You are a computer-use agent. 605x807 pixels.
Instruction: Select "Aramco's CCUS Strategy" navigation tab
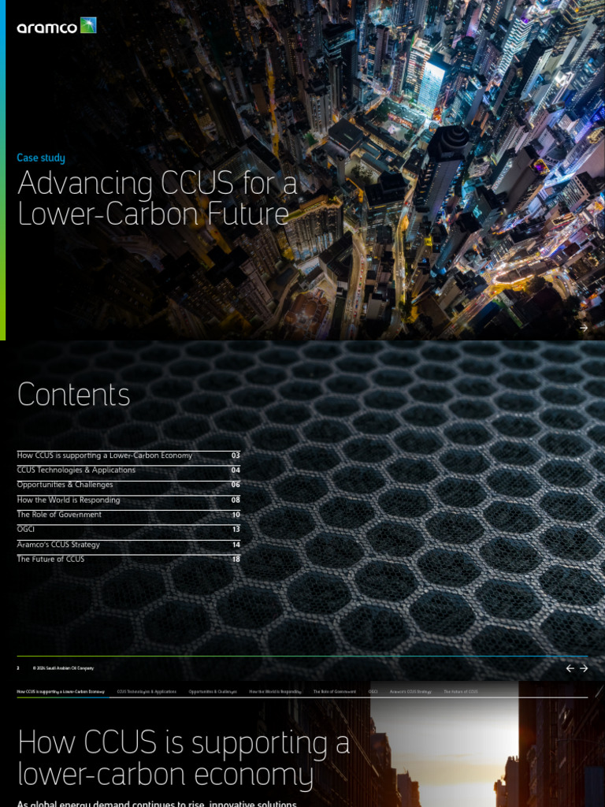pos(410,692)
